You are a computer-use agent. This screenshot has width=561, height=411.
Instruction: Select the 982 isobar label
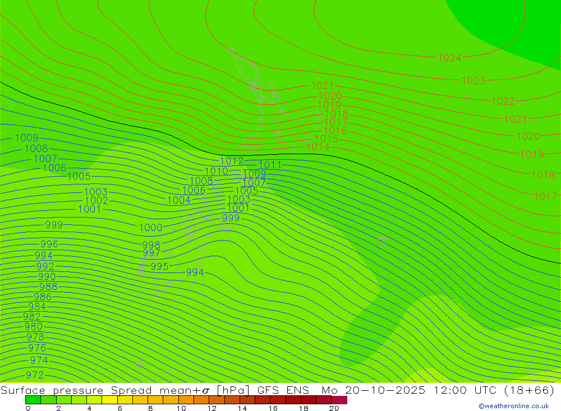tap(32, 317)
